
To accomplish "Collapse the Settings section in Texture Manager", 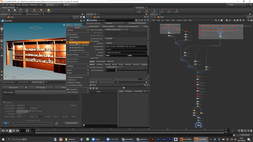I will pyautogui.click(x=4, y=102).
